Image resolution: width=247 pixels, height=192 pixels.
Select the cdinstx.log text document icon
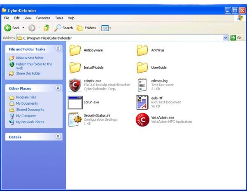142,85
